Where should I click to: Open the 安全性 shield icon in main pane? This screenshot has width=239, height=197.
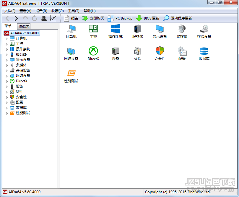coord(160,54)
